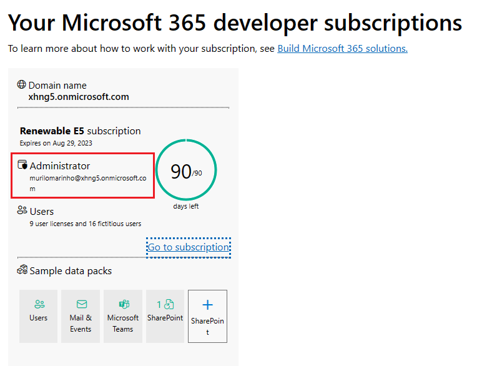Open the Microsoft Teams data pack tile
This screenshot has height=366, width=482.
point(123,316)
